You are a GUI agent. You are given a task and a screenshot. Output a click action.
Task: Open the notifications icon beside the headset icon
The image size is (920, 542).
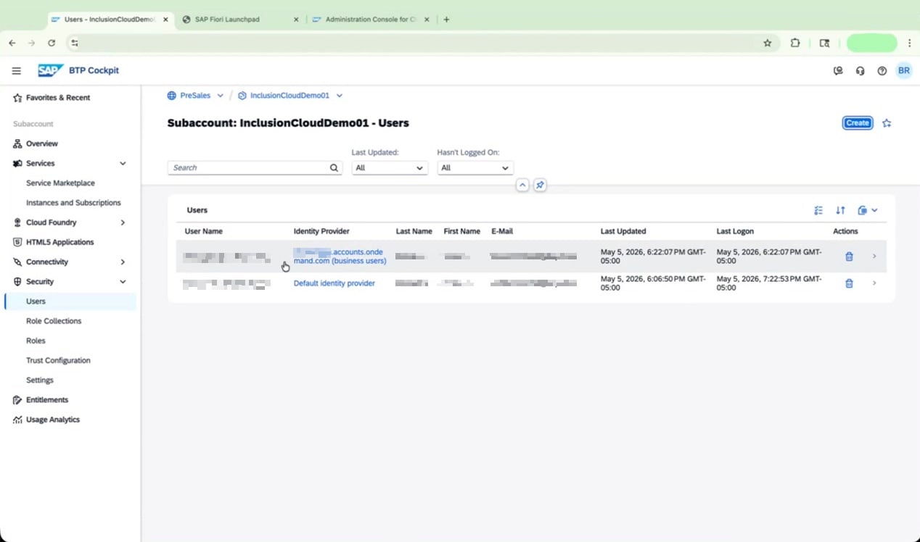pyautogui.click(x=838, y=71)
